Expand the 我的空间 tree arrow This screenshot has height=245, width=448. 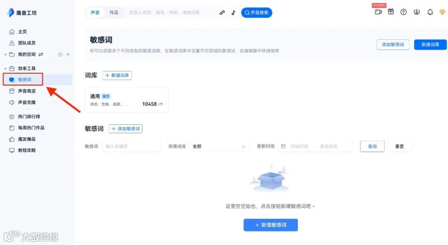pyautogui.click(x=5, y=54)
